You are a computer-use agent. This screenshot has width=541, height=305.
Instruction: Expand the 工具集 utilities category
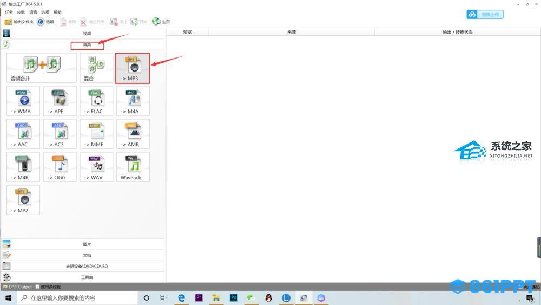point(83,277)
